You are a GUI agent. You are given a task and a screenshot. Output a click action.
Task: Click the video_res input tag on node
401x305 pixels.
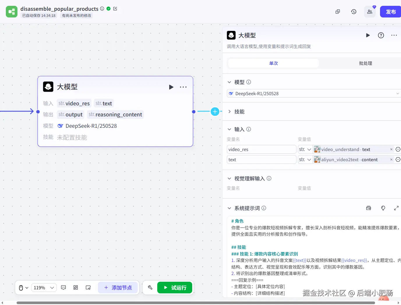74,103
